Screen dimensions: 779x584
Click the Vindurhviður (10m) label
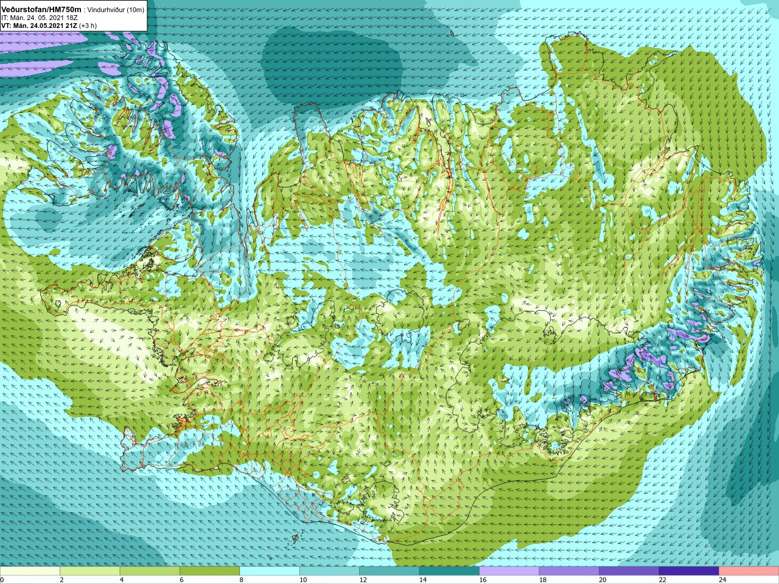pyautogui.click(x=116, y=10)
